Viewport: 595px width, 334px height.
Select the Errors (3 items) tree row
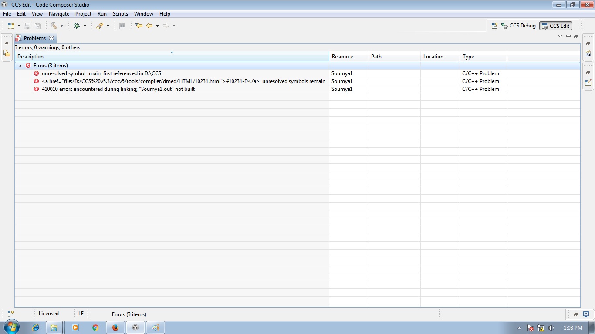coord(297,66)
